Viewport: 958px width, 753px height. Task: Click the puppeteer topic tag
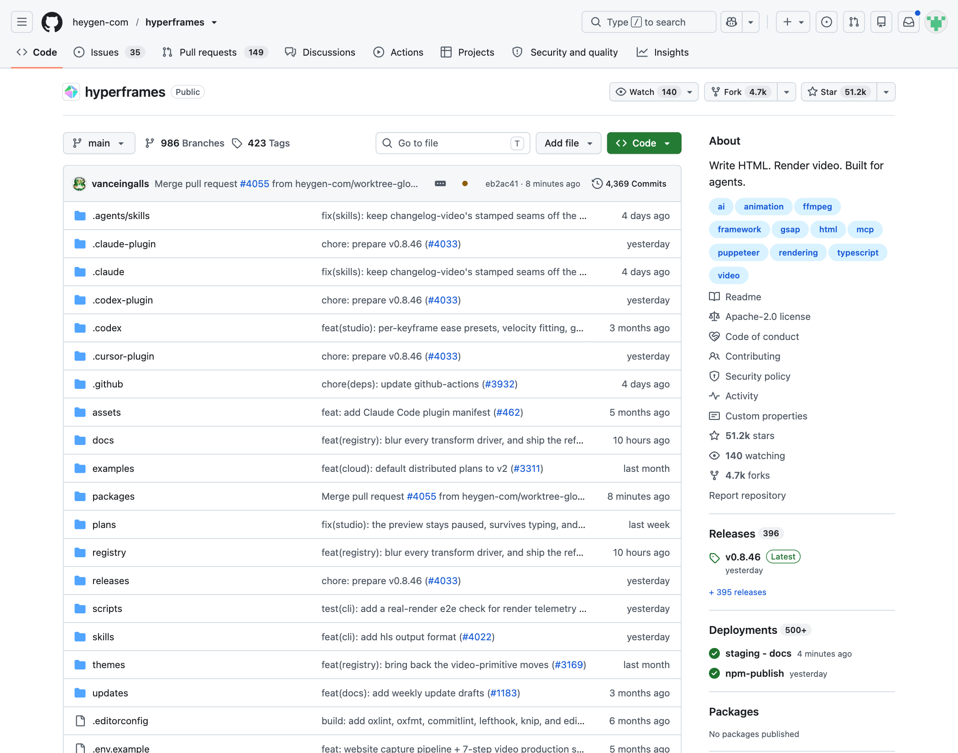(739, 253)
